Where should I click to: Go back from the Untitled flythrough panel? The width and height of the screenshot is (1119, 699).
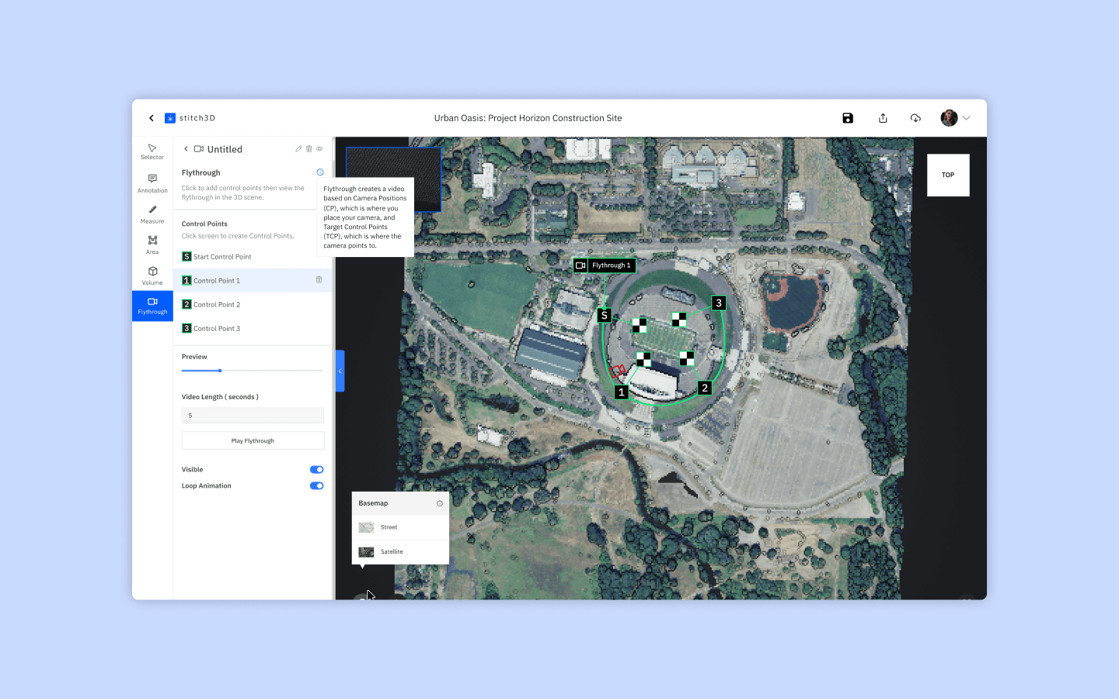(186, 149)
